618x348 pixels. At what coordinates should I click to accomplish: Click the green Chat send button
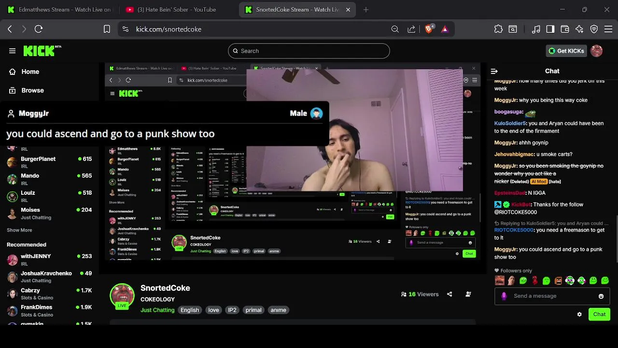(599, 314)
